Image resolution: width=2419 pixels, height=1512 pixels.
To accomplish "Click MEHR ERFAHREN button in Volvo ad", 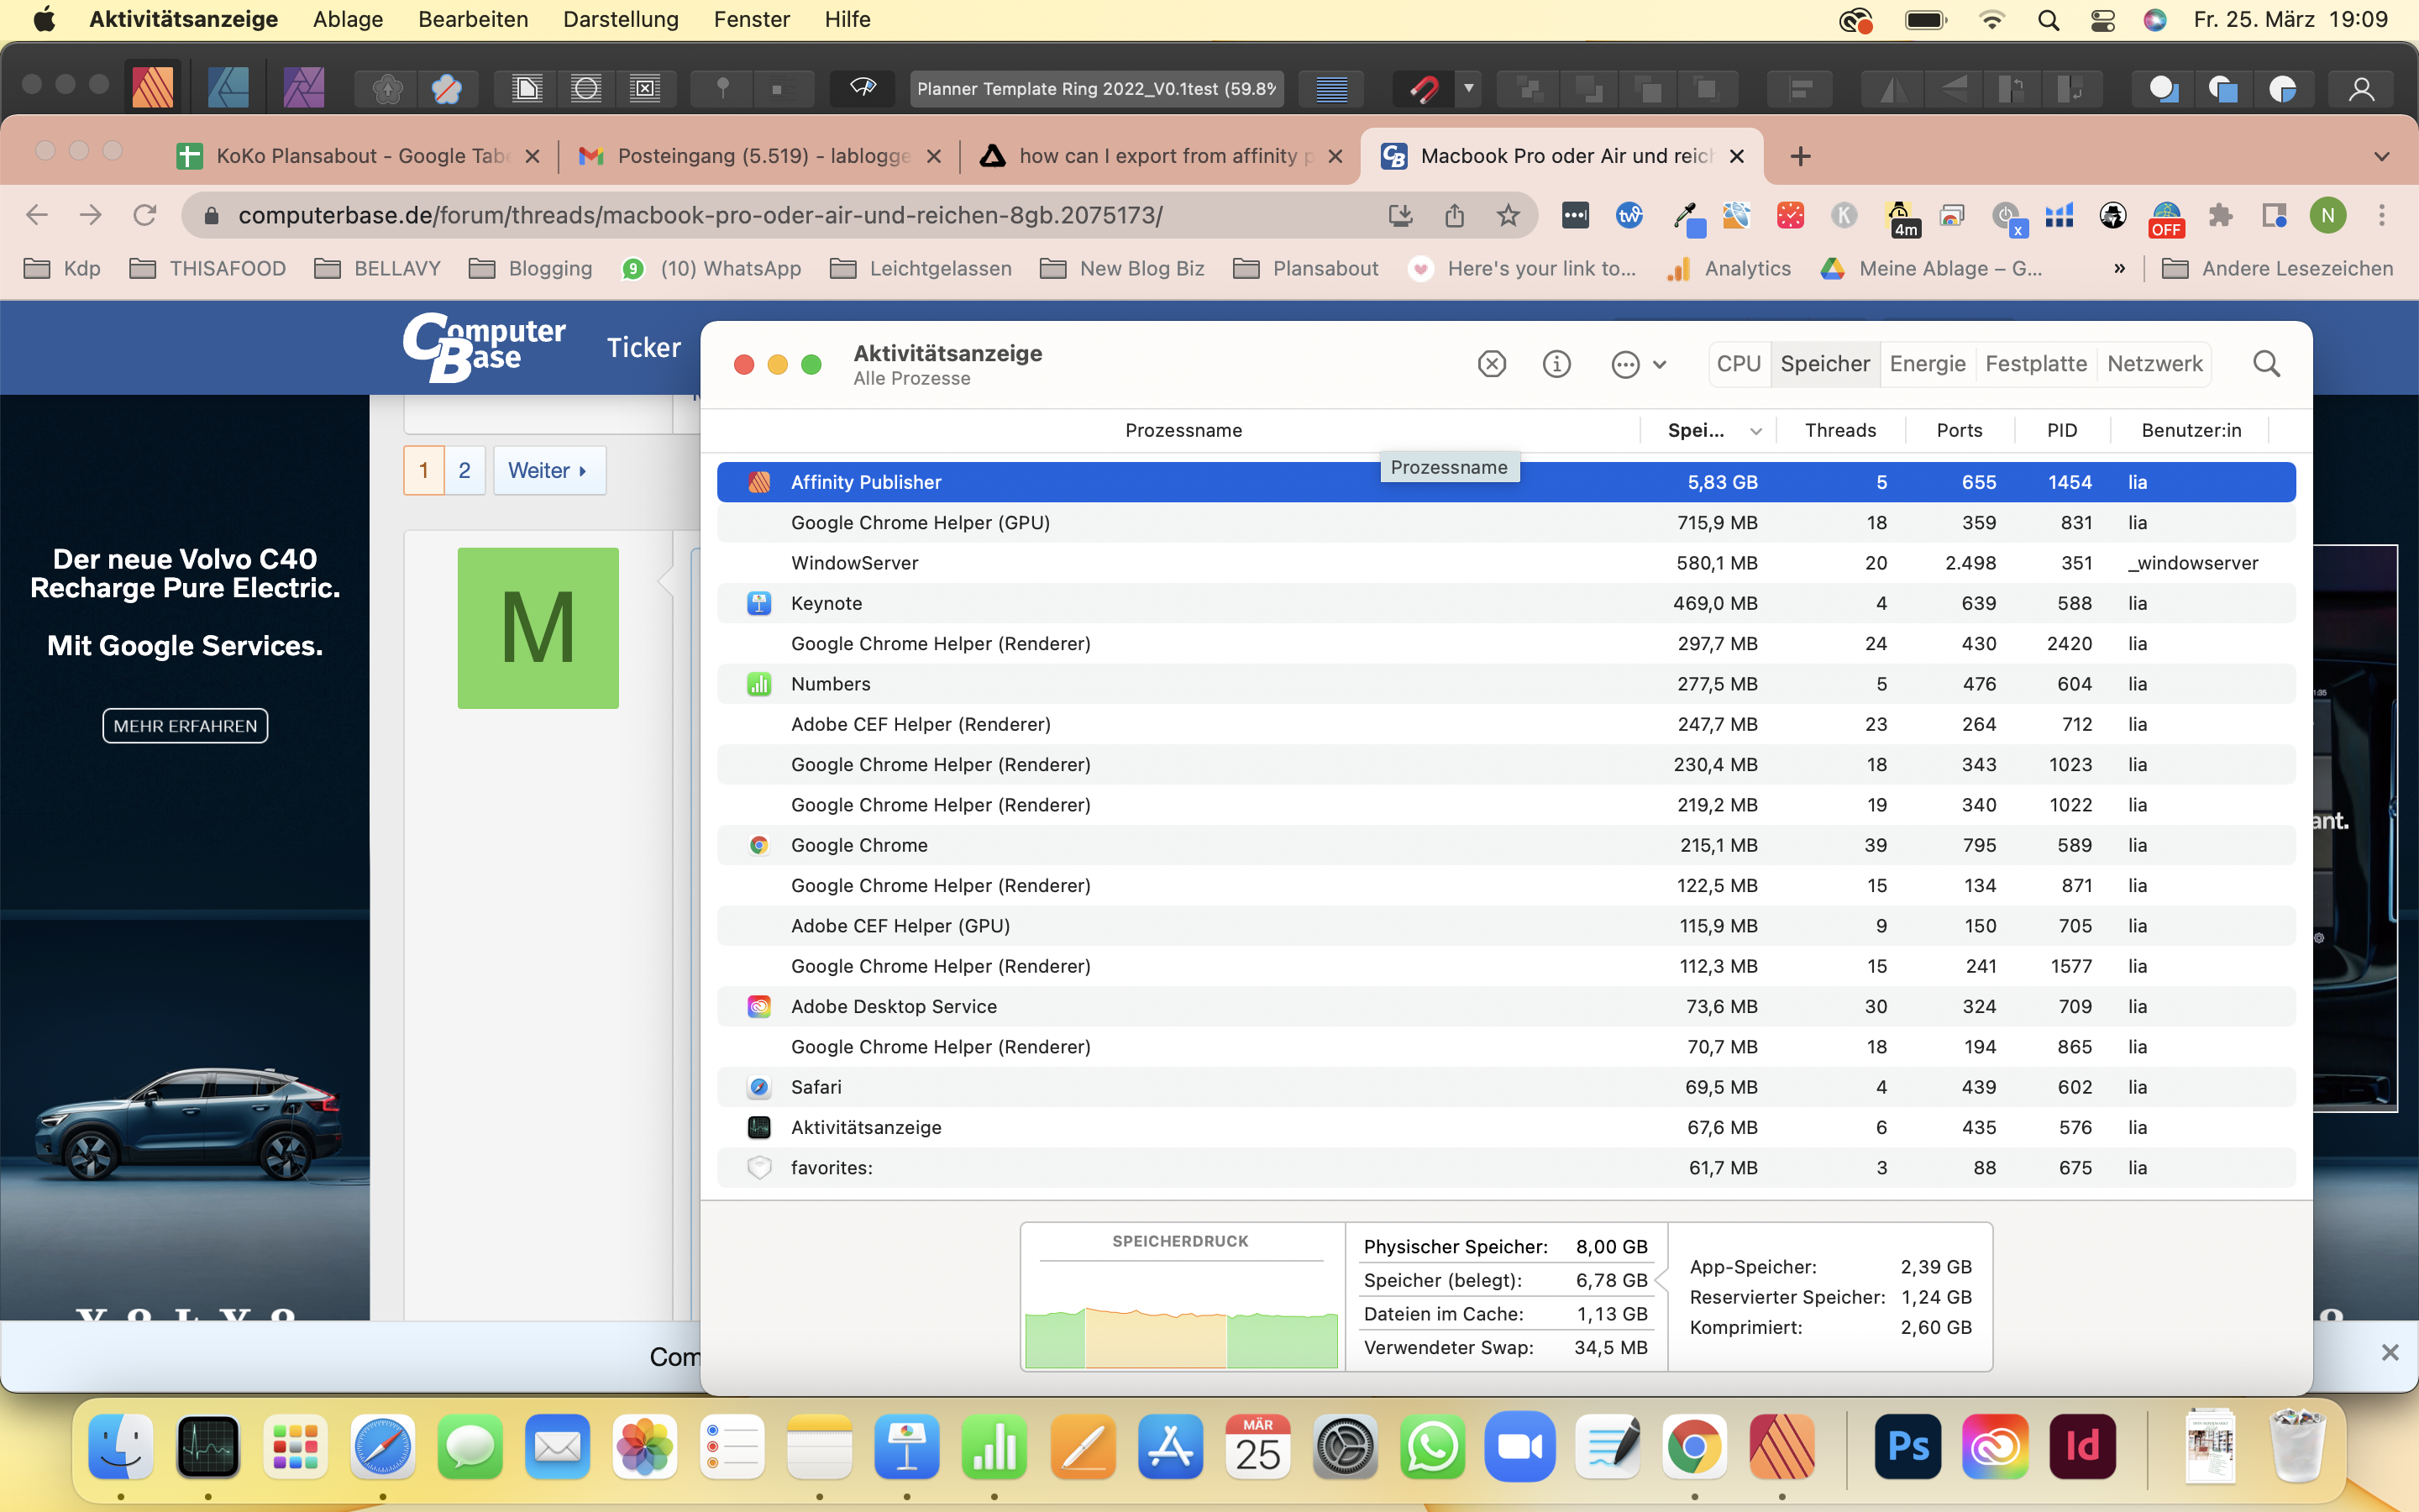I will (185, 726).
